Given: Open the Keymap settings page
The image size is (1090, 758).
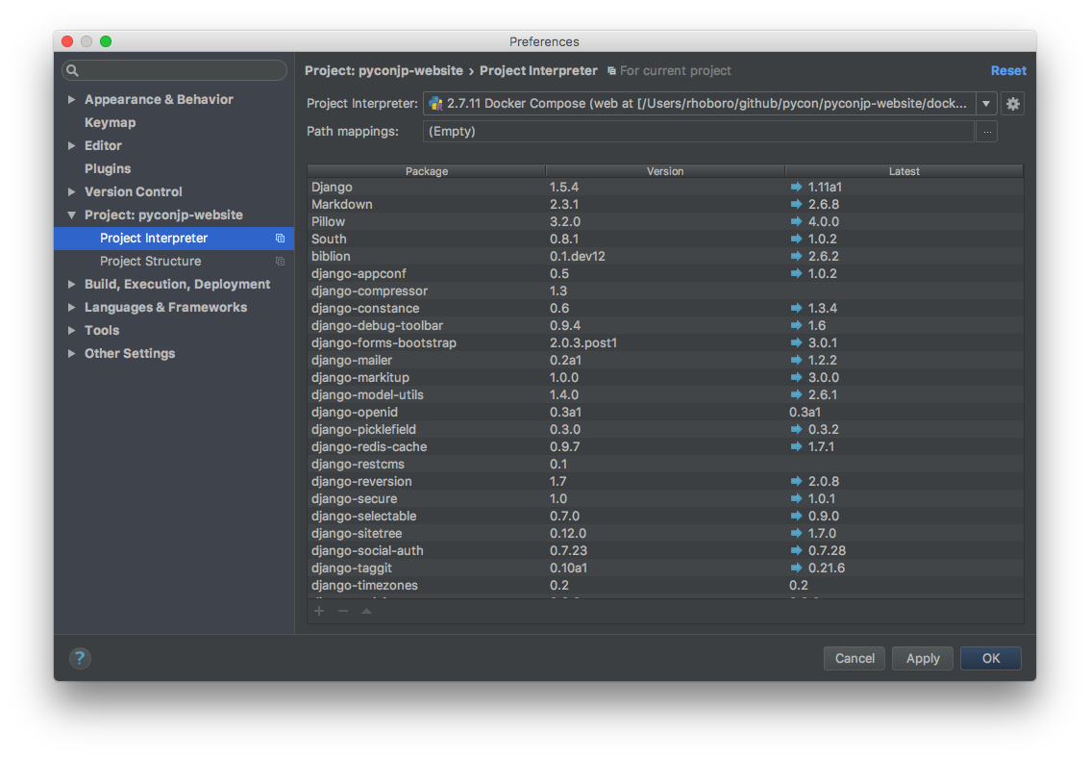Looking at the screenshot, I should click(x=110, y=122).
